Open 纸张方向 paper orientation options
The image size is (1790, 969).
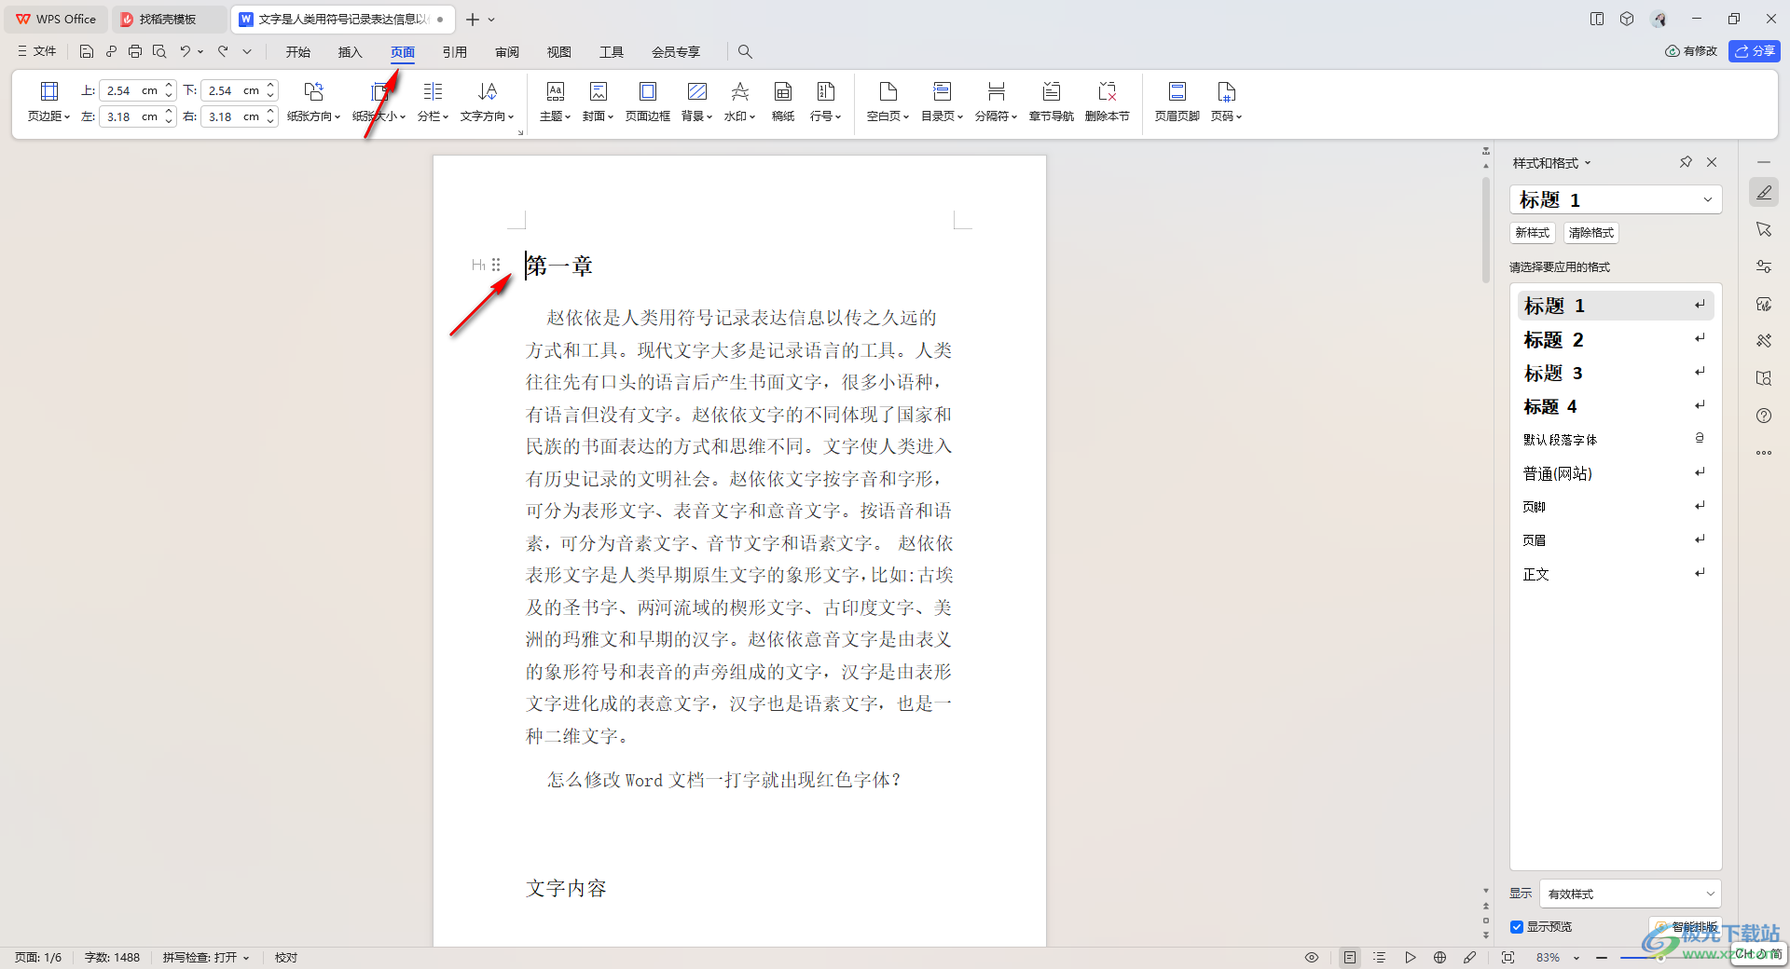313,102
